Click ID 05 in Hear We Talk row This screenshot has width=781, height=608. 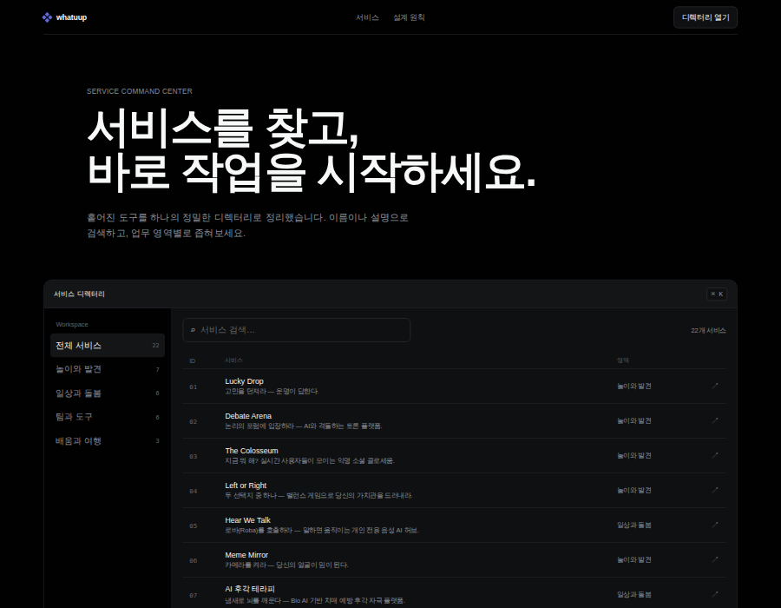[x=194, y=526]
